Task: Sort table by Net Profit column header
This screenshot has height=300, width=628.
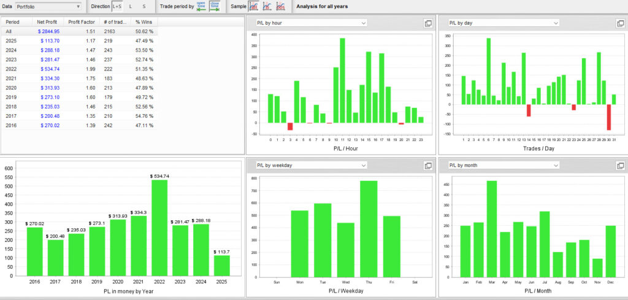Action: (47, 21)
